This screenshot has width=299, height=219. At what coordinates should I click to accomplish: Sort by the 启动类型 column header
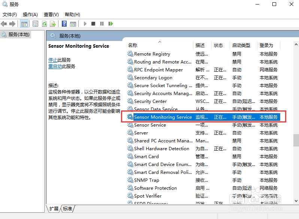pyautogui.click(x=244, y=45)
